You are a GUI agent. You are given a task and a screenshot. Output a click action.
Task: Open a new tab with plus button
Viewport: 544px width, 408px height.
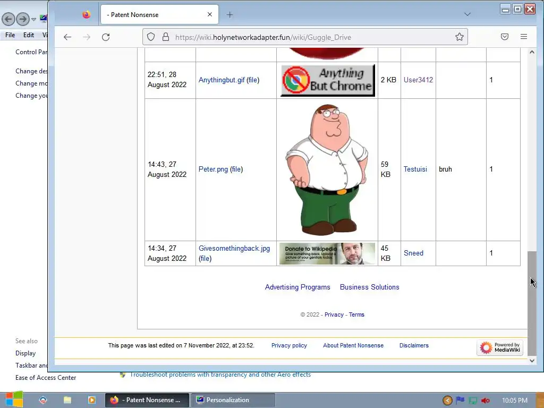click(229, 14)
